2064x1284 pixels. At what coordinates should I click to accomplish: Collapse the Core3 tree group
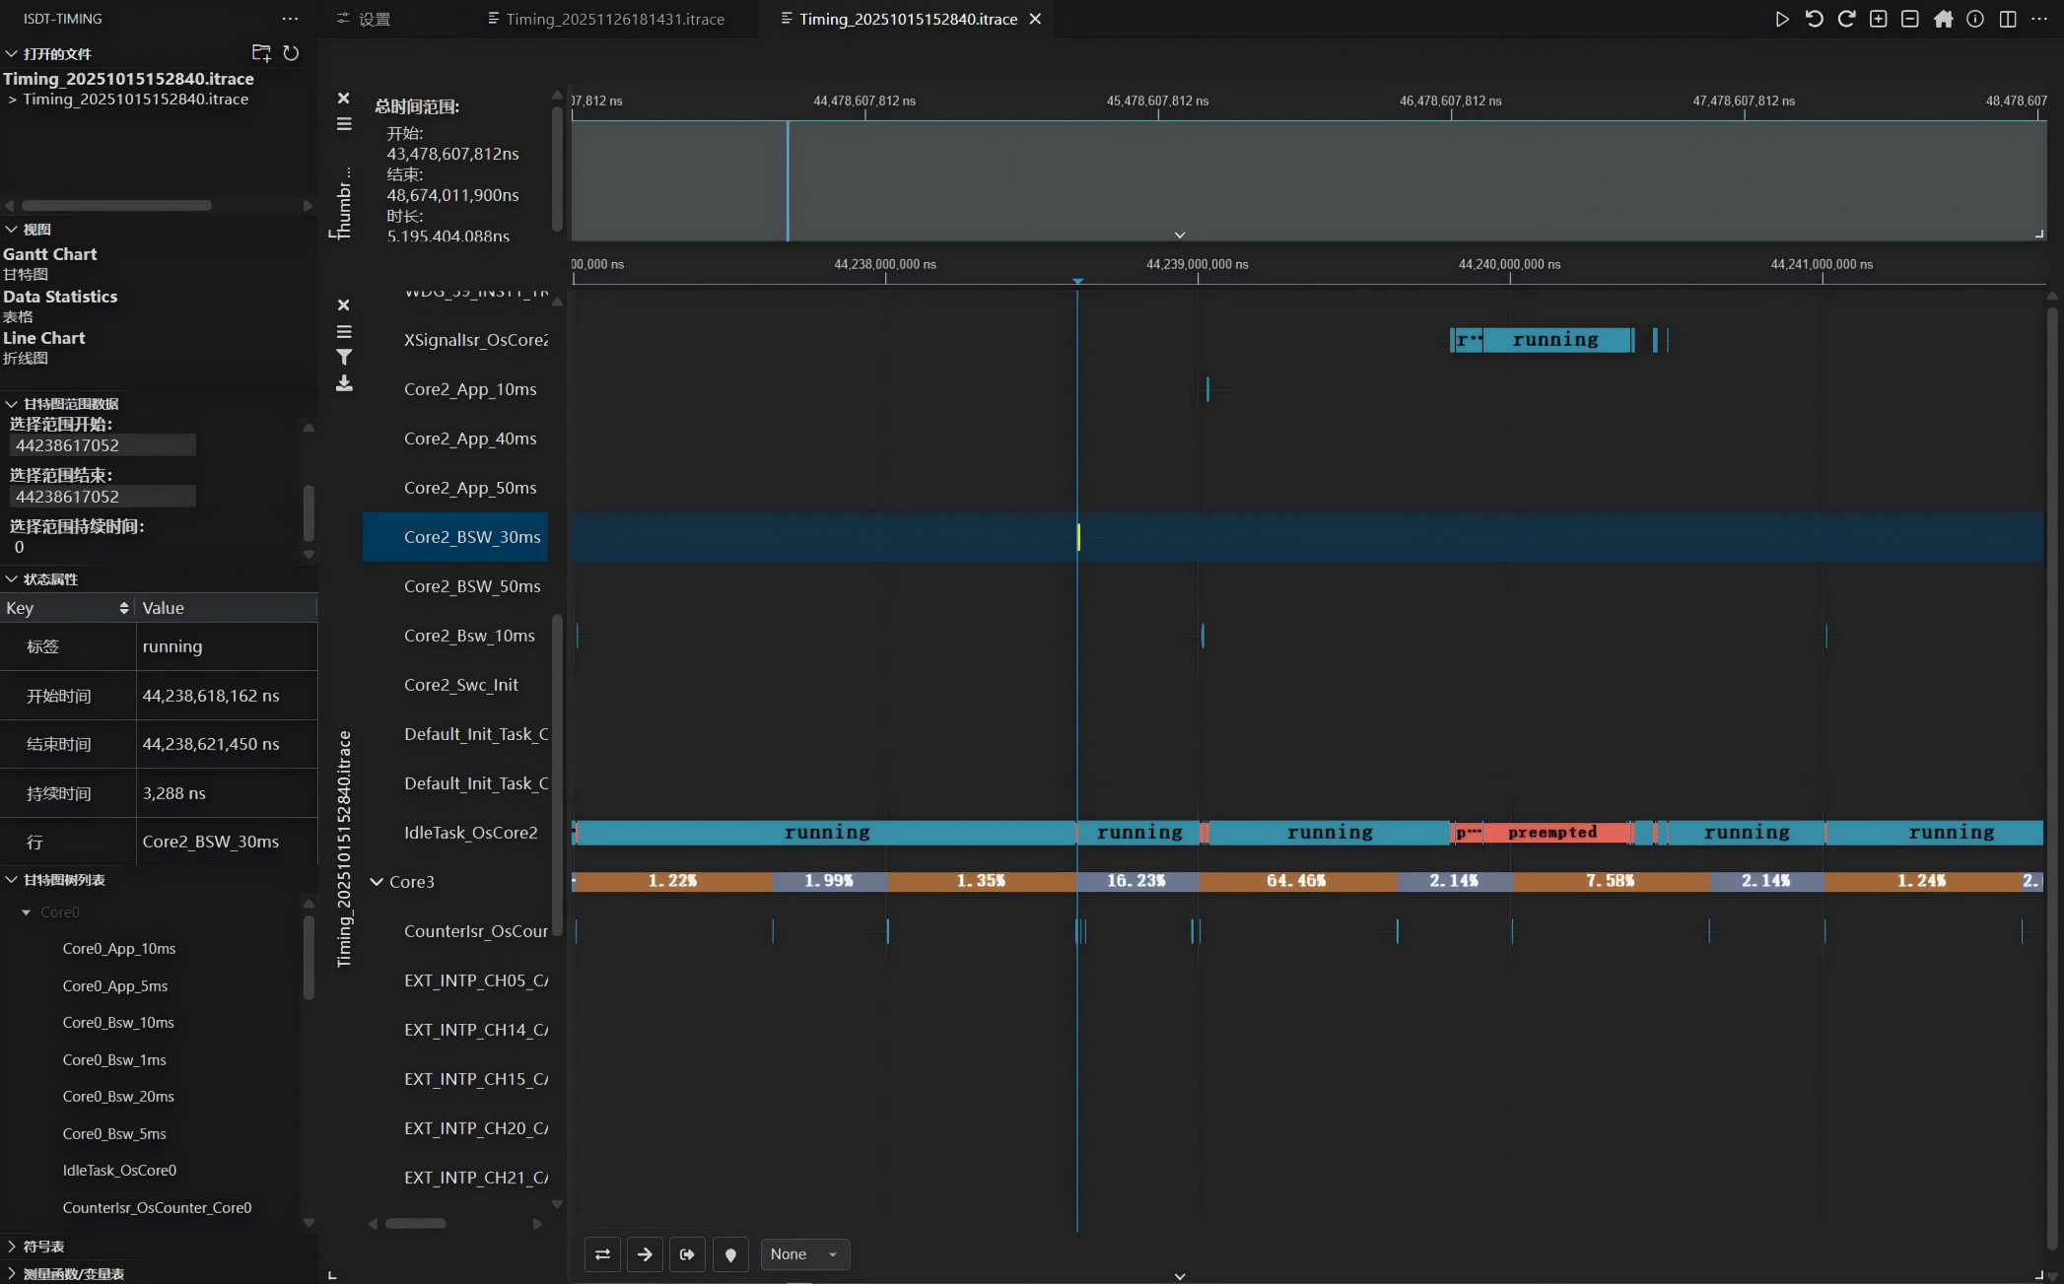tap(377, 881)
